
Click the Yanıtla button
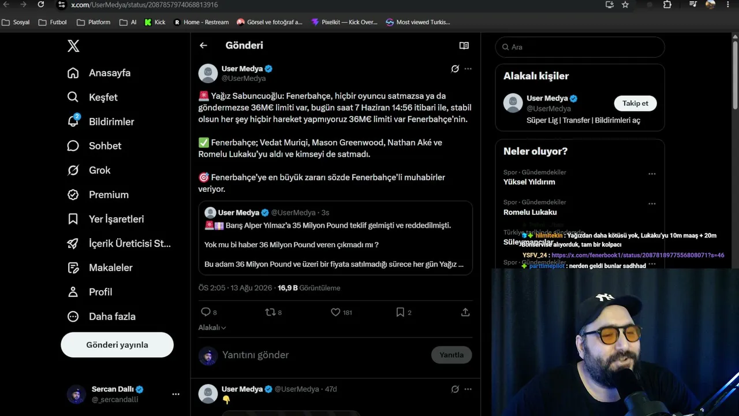(x=451, y=355)
